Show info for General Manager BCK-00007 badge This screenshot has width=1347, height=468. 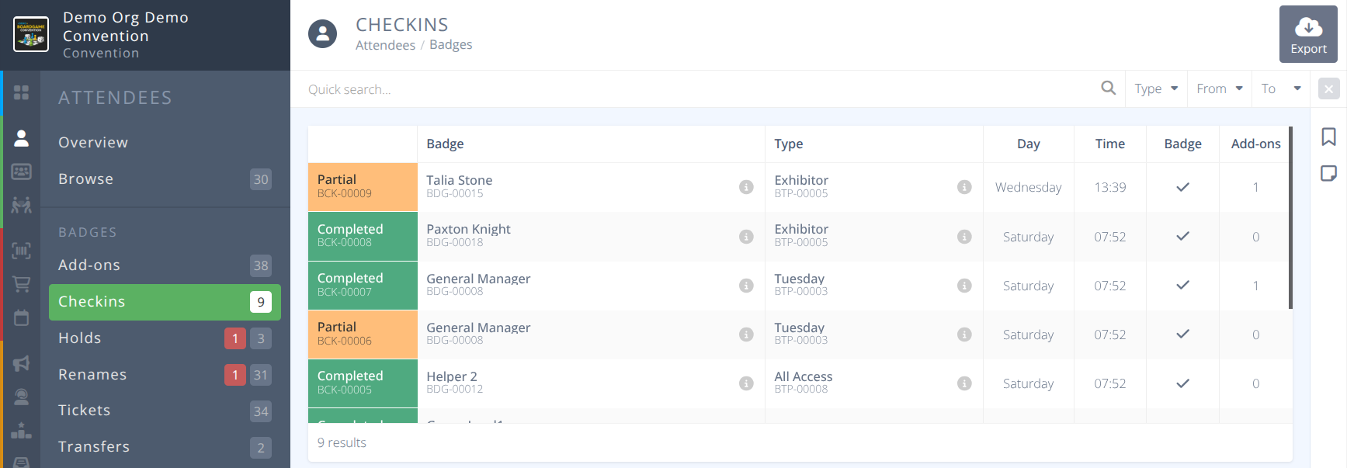click(746, 286)
